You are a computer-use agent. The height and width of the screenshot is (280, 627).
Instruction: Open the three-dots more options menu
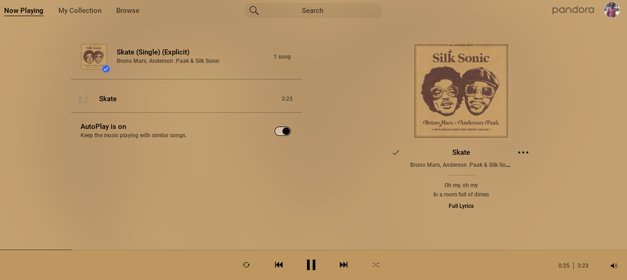pyautogui.click(x=523, y=152)
